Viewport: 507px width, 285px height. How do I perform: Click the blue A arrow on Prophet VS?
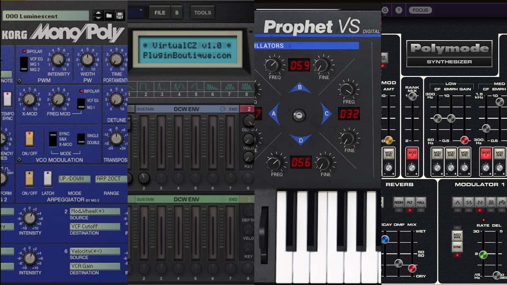tap(274, 114)
